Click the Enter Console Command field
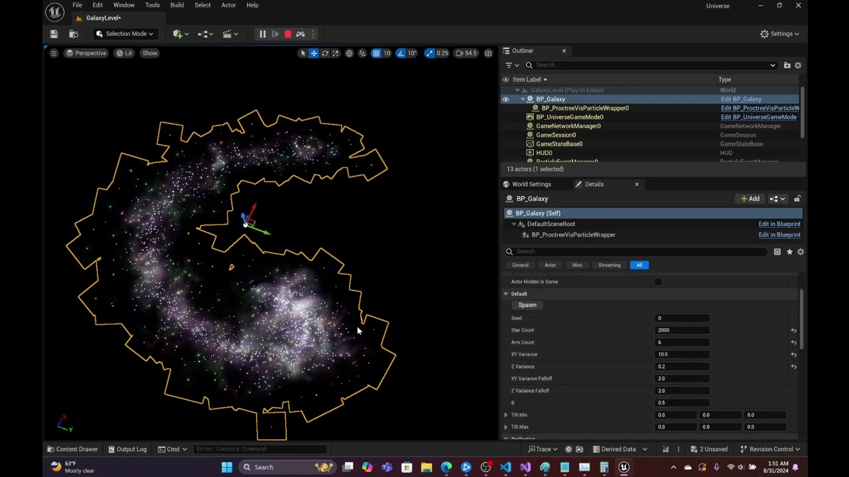Image resolution: width=849 pixels, height=477 pixels. pos(260,449)
